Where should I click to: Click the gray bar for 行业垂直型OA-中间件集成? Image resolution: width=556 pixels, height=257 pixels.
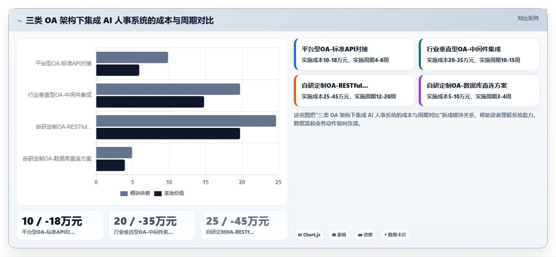[168, 89]
